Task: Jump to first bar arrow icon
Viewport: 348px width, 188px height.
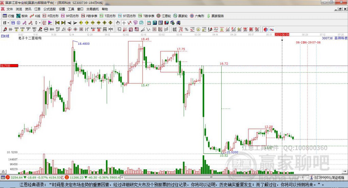Action: (x=57, y=23)
